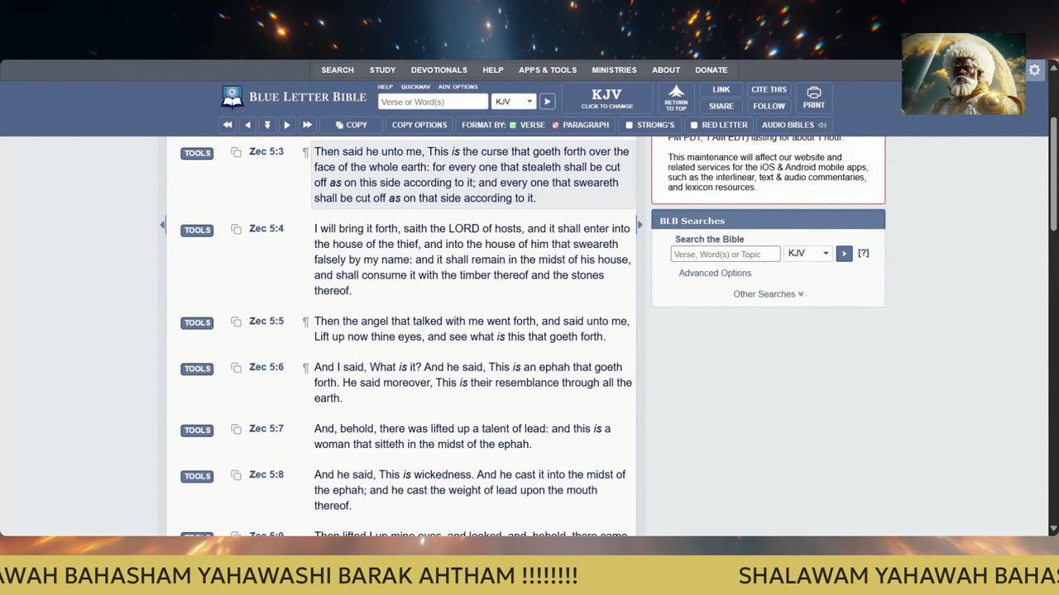This screenshot has width=1059, height=595.
Task: Go to next book with double-right arrow
Action: tap(307, 125)
